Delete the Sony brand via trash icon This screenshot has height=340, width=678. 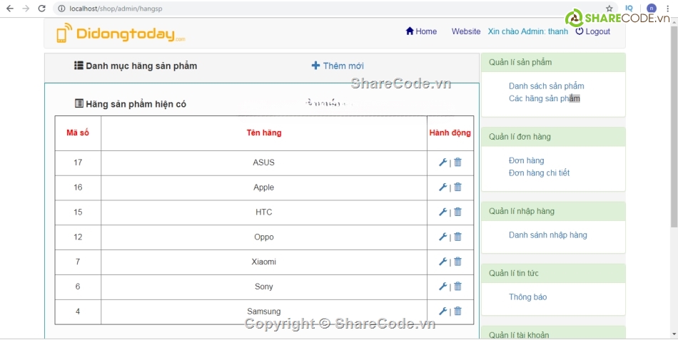[x=458, y=286]
